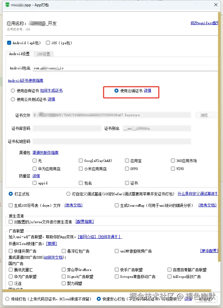Check the 包名 anti-resign checkbox

(81, 183)
